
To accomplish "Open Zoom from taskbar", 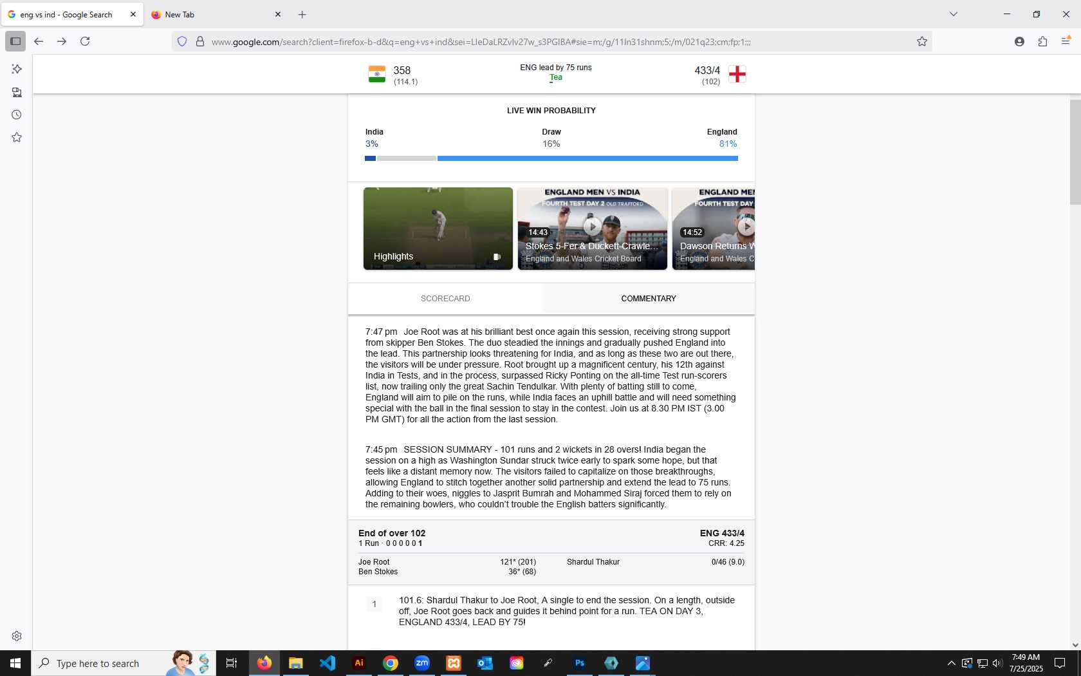I will click(422, 663).
